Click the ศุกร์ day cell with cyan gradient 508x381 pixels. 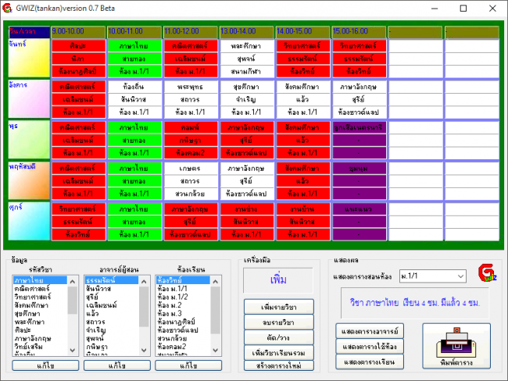coord(29,222)
